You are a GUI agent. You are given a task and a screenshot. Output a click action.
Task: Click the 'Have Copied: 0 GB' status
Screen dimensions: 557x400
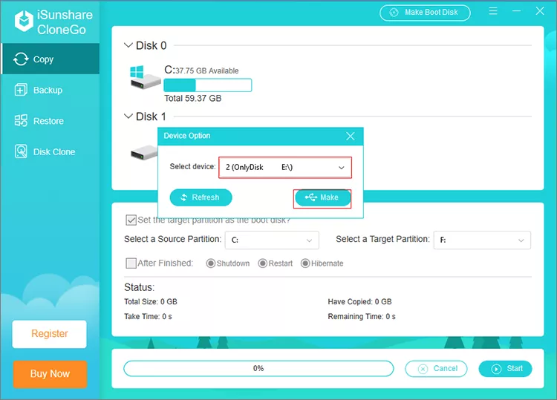coord(359,302)
